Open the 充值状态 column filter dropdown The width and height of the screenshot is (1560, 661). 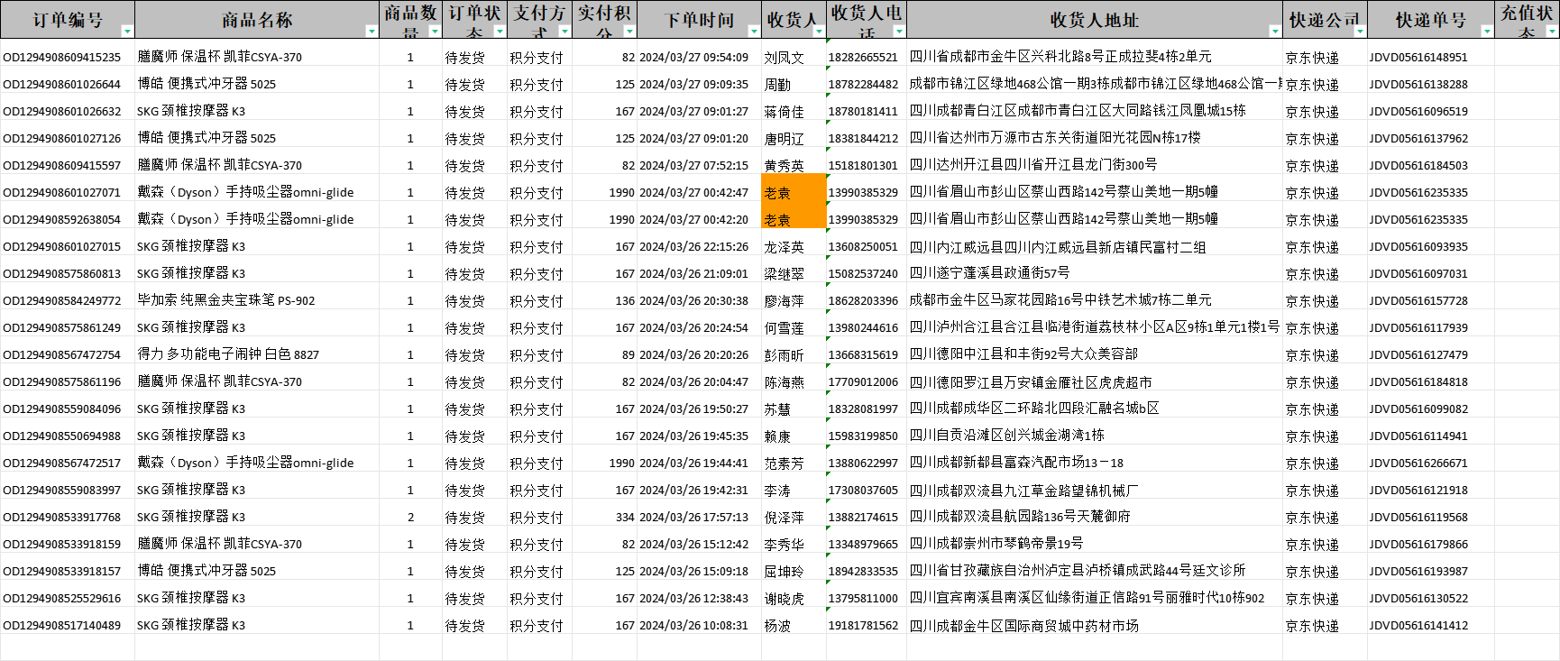pyautogui.click(x=1552, y=32)
